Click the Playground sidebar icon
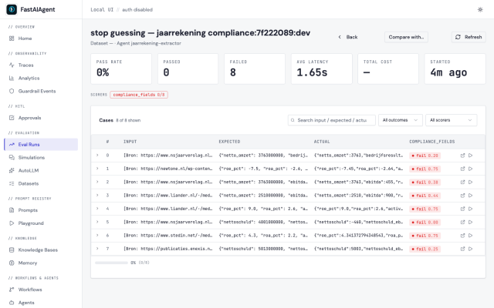 (12, 223)
